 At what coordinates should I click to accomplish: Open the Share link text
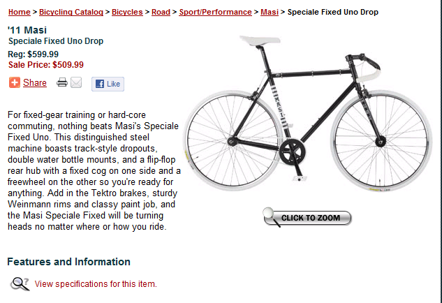(35, 83)
